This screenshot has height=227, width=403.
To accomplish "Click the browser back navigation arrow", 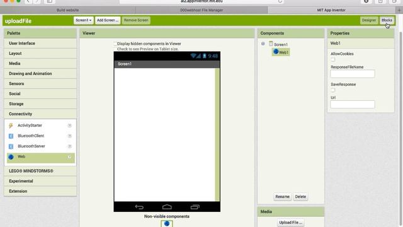I will [x=28, y=1].
